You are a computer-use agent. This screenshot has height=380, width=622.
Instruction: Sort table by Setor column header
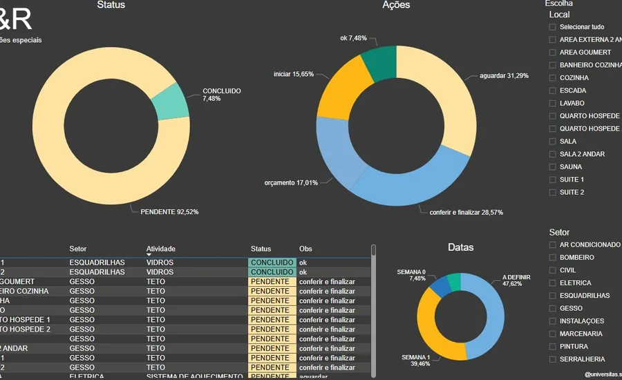(x=77, y=249)
